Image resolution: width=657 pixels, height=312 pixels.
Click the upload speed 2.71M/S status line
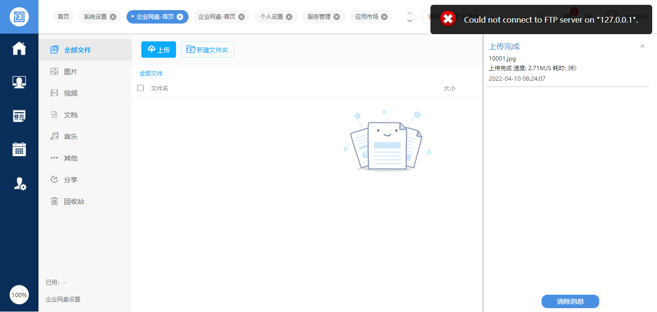coord(532,68)
